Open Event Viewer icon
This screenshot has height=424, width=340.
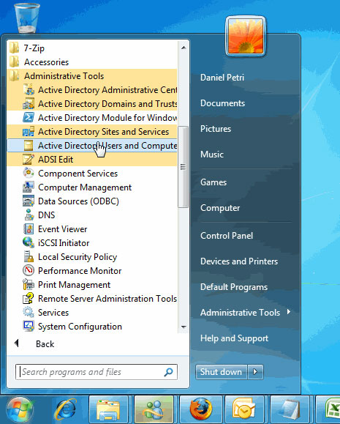pyautogui.click(x=29, y=228)
